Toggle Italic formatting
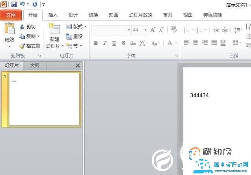The width and height of the screenshot is (251, 175). 105,43
